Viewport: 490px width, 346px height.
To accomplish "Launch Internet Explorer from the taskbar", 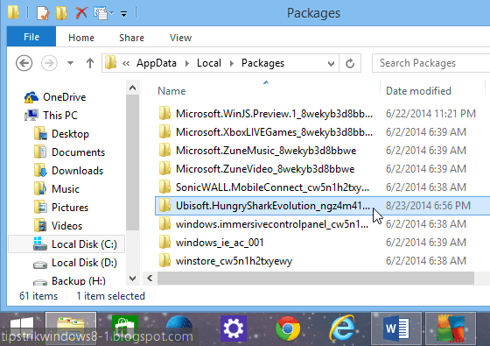I will coord(342,328).
